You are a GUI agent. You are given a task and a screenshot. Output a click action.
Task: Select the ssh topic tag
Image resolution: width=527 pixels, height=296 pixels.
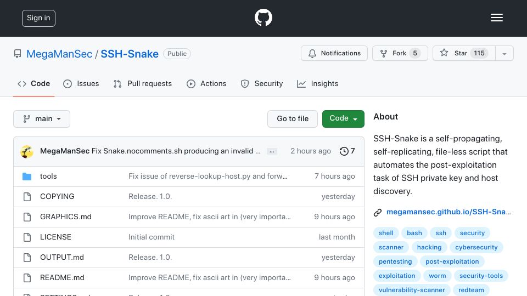click(441, 233)
